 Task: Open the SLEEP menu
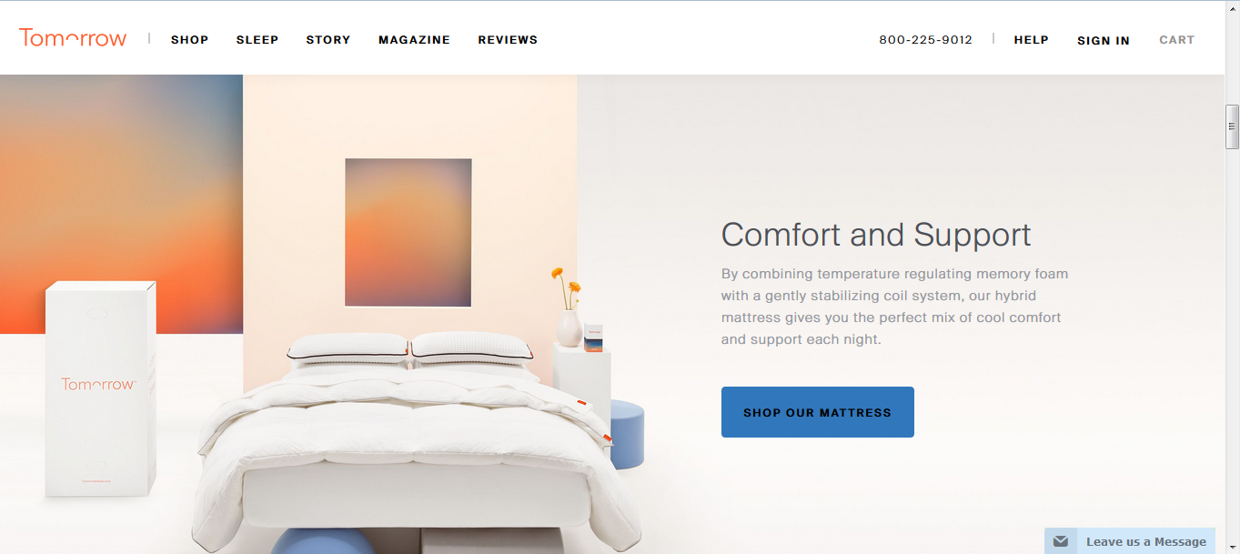[257, 40]
